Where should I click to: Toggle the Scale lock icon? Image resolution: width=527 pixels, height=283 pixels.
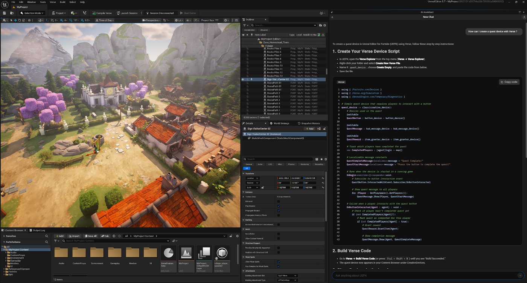point(263,187)
